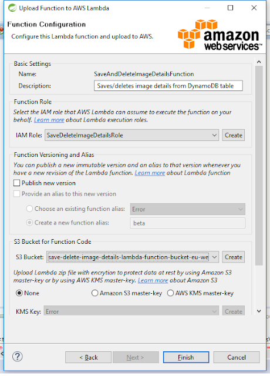Image resolution: width=270 pixels, height=376 pixels.
Task: Click Create next to IAM Role
Action: point(234,135)
